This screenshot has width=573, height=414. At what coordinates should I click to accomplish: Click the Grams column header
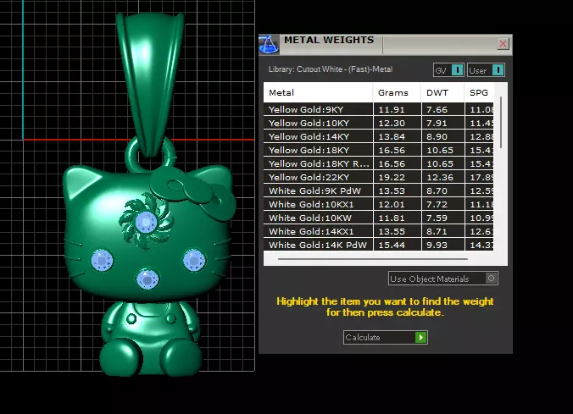tap(397, 93)
